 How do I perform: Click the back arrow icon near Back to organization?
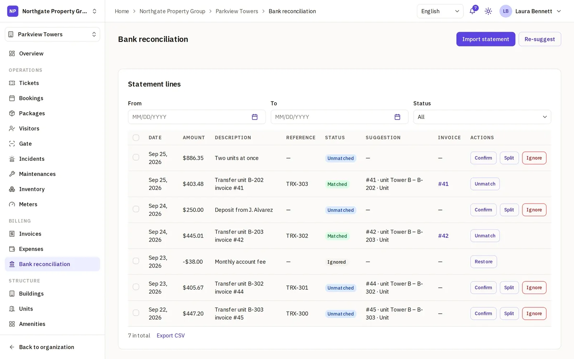12,347
